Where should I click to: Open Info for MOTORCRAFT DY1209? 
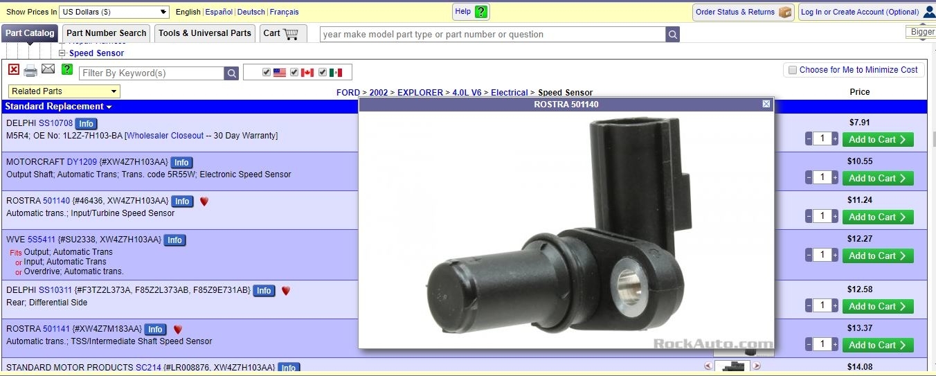point(181,163)
